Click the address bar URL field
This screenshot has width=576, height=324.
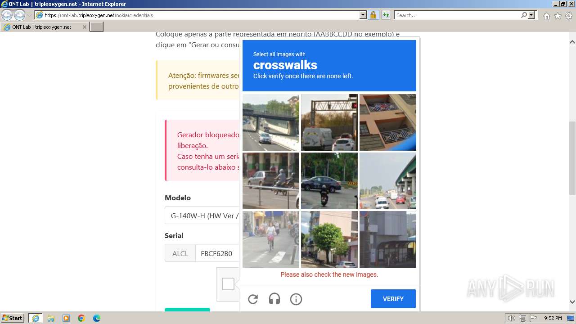[197, 15]
